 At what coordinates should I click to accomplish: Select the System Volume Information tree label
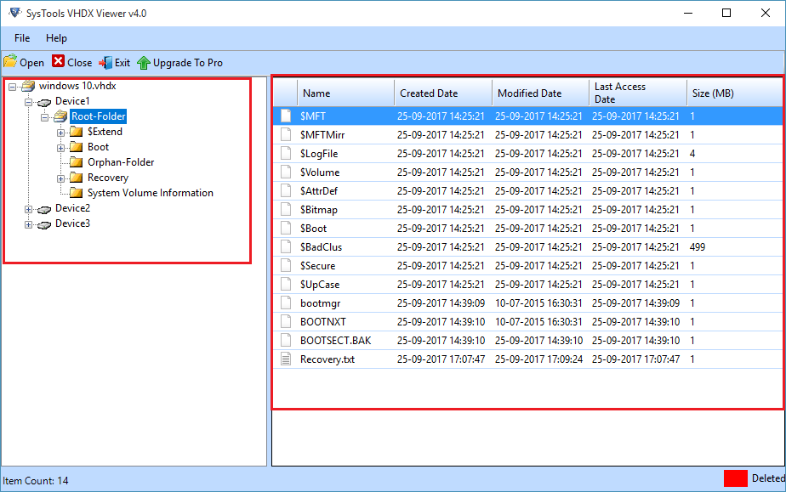tap(151, 193)
